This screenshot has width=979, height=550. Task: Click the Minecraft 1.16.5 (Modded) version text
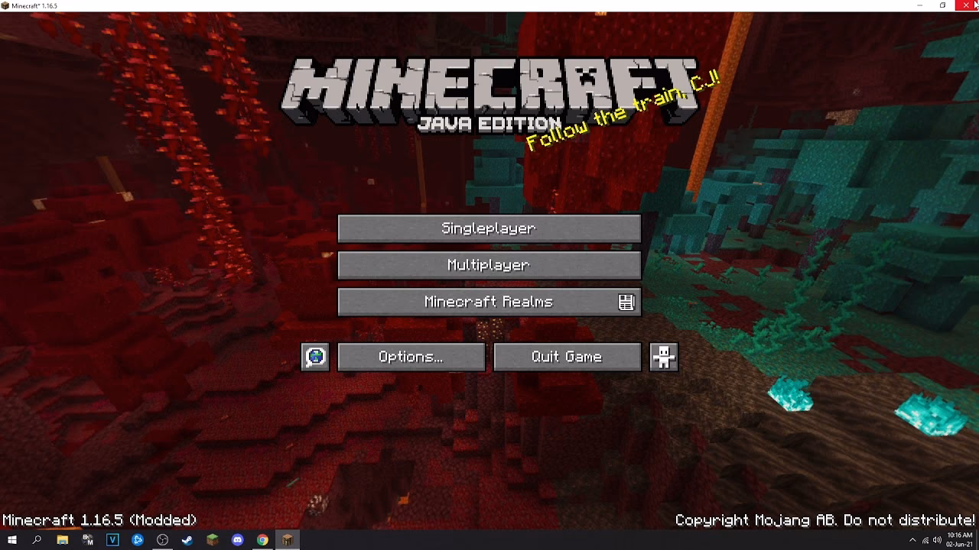click(x=99, y=520)
